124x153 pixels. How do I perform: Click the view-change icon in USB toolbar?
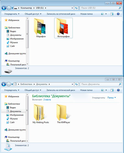click(x=102, y=14)
